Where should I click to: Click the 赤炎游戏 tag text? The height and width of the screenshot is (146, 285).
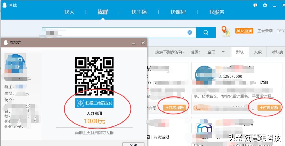161,137
